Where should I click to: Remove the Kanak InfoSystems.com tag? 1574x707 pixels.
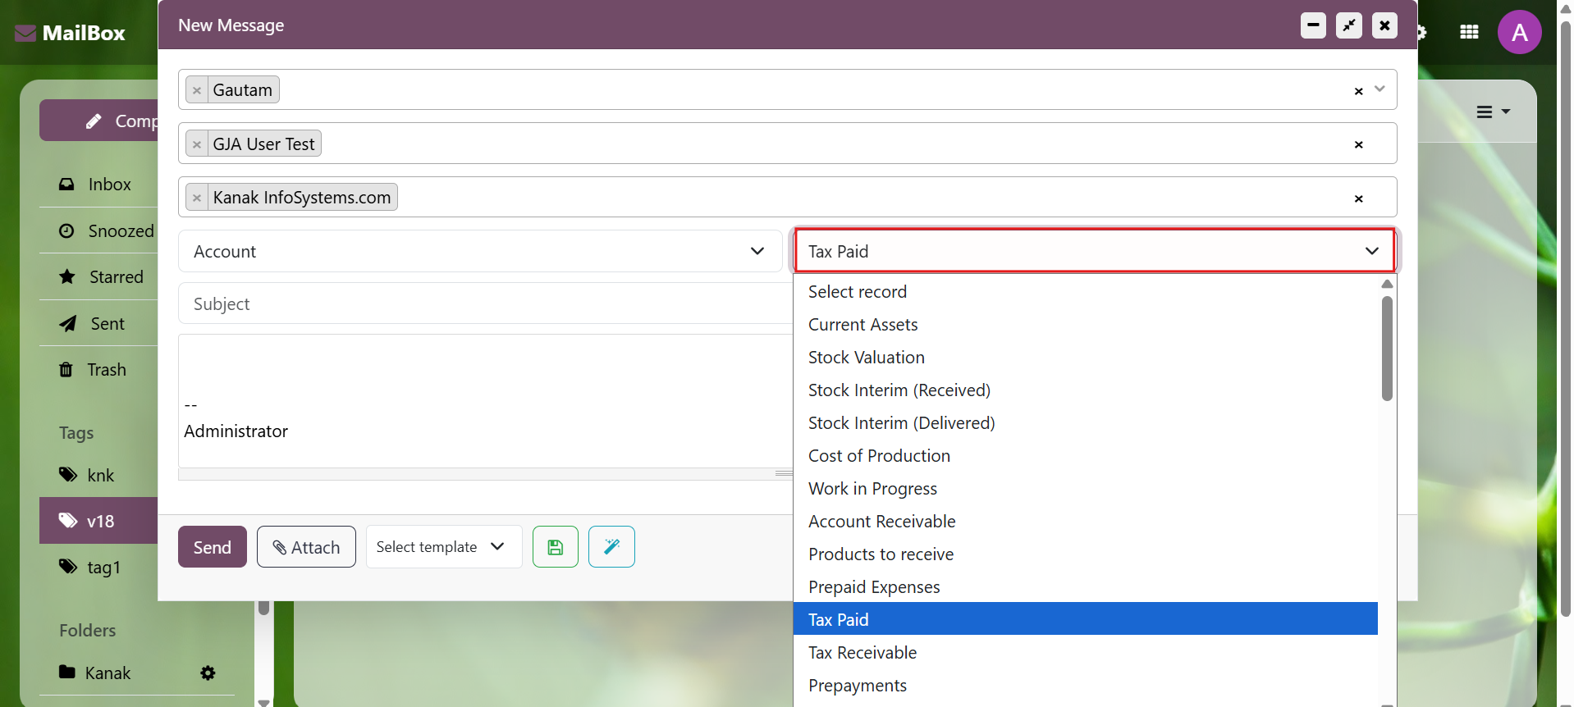coord(197,198)
